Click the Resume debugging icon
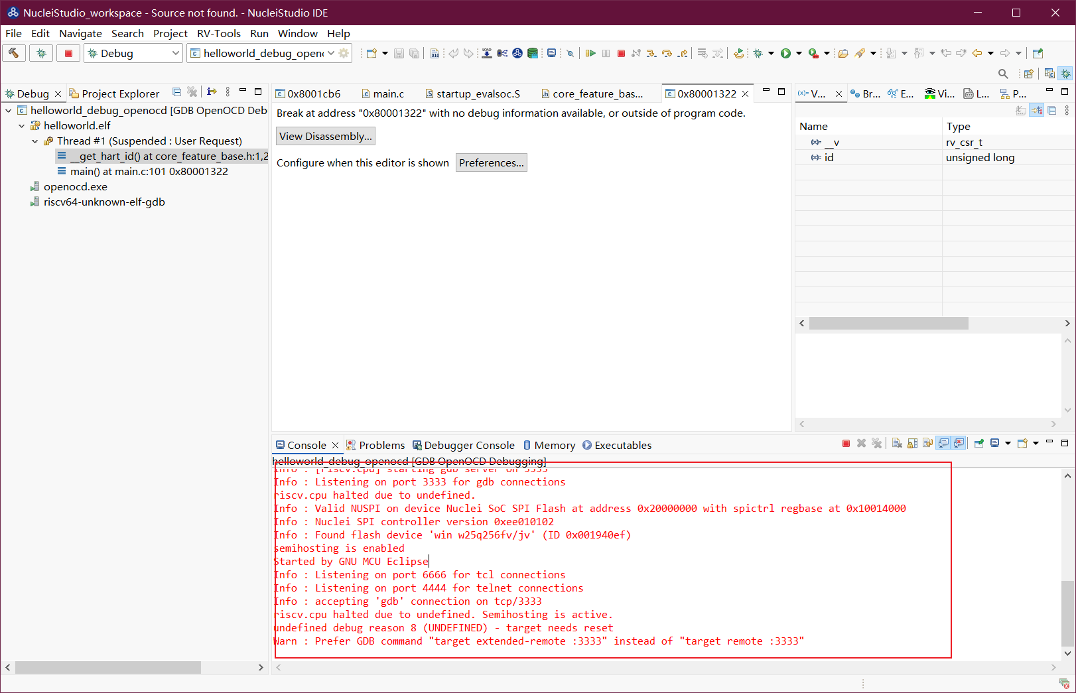The height and width of the screenshot is (693, 1076). coord(590,53)
